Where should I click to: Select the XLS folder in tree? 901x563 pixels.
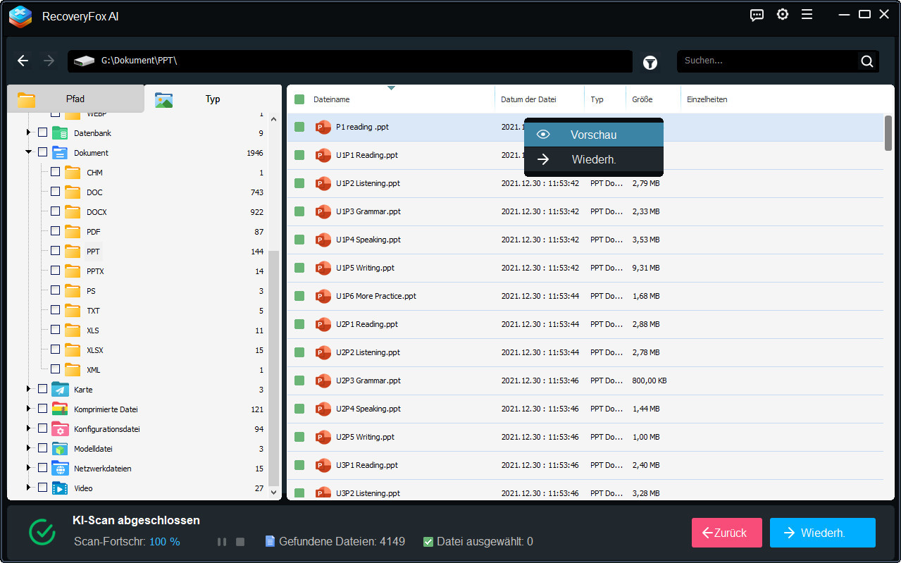click(93, 330)
